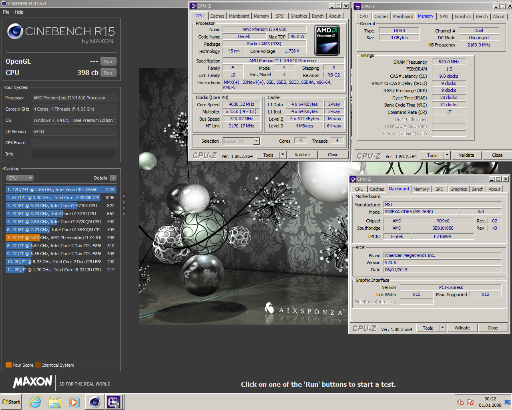Click the Cinebench R15 logo sphere
The image size is (512, 410).
(15, 31)
